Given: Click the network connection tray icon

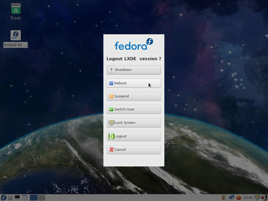Looking at the screenshot, I should (232, 198).
